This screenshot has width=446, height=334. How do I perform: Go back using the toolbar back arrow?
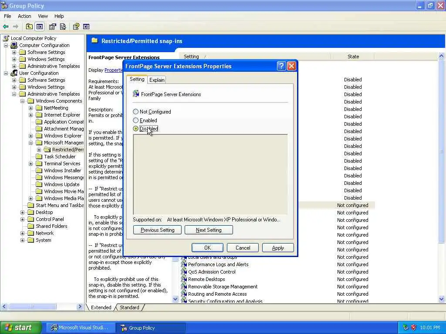point(6,27)
